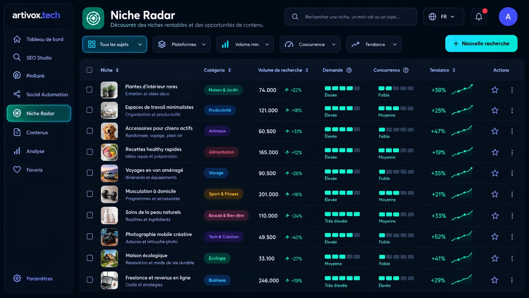Viewport: 529px width, 298px height.
Task: Open the Accessoires pour chiens actifs thumbnail
Action: (x=109, y=131)
